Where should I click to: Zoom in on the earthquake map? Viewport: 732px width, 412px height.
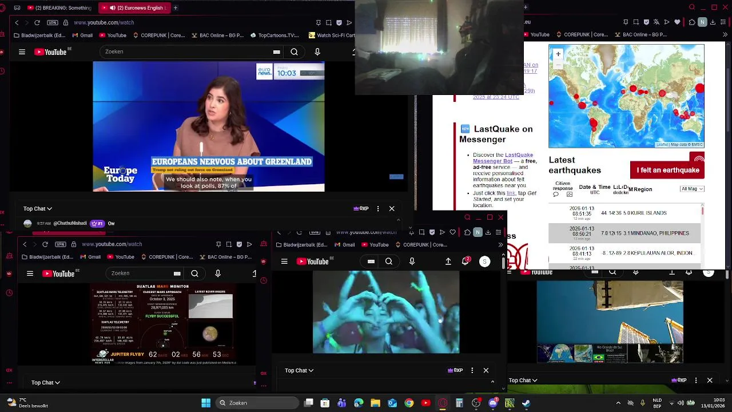(558, 54)
